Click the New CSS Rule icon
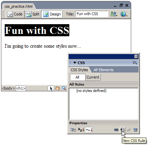The width and height of the screenshot is (148, 145). point(122,130)
